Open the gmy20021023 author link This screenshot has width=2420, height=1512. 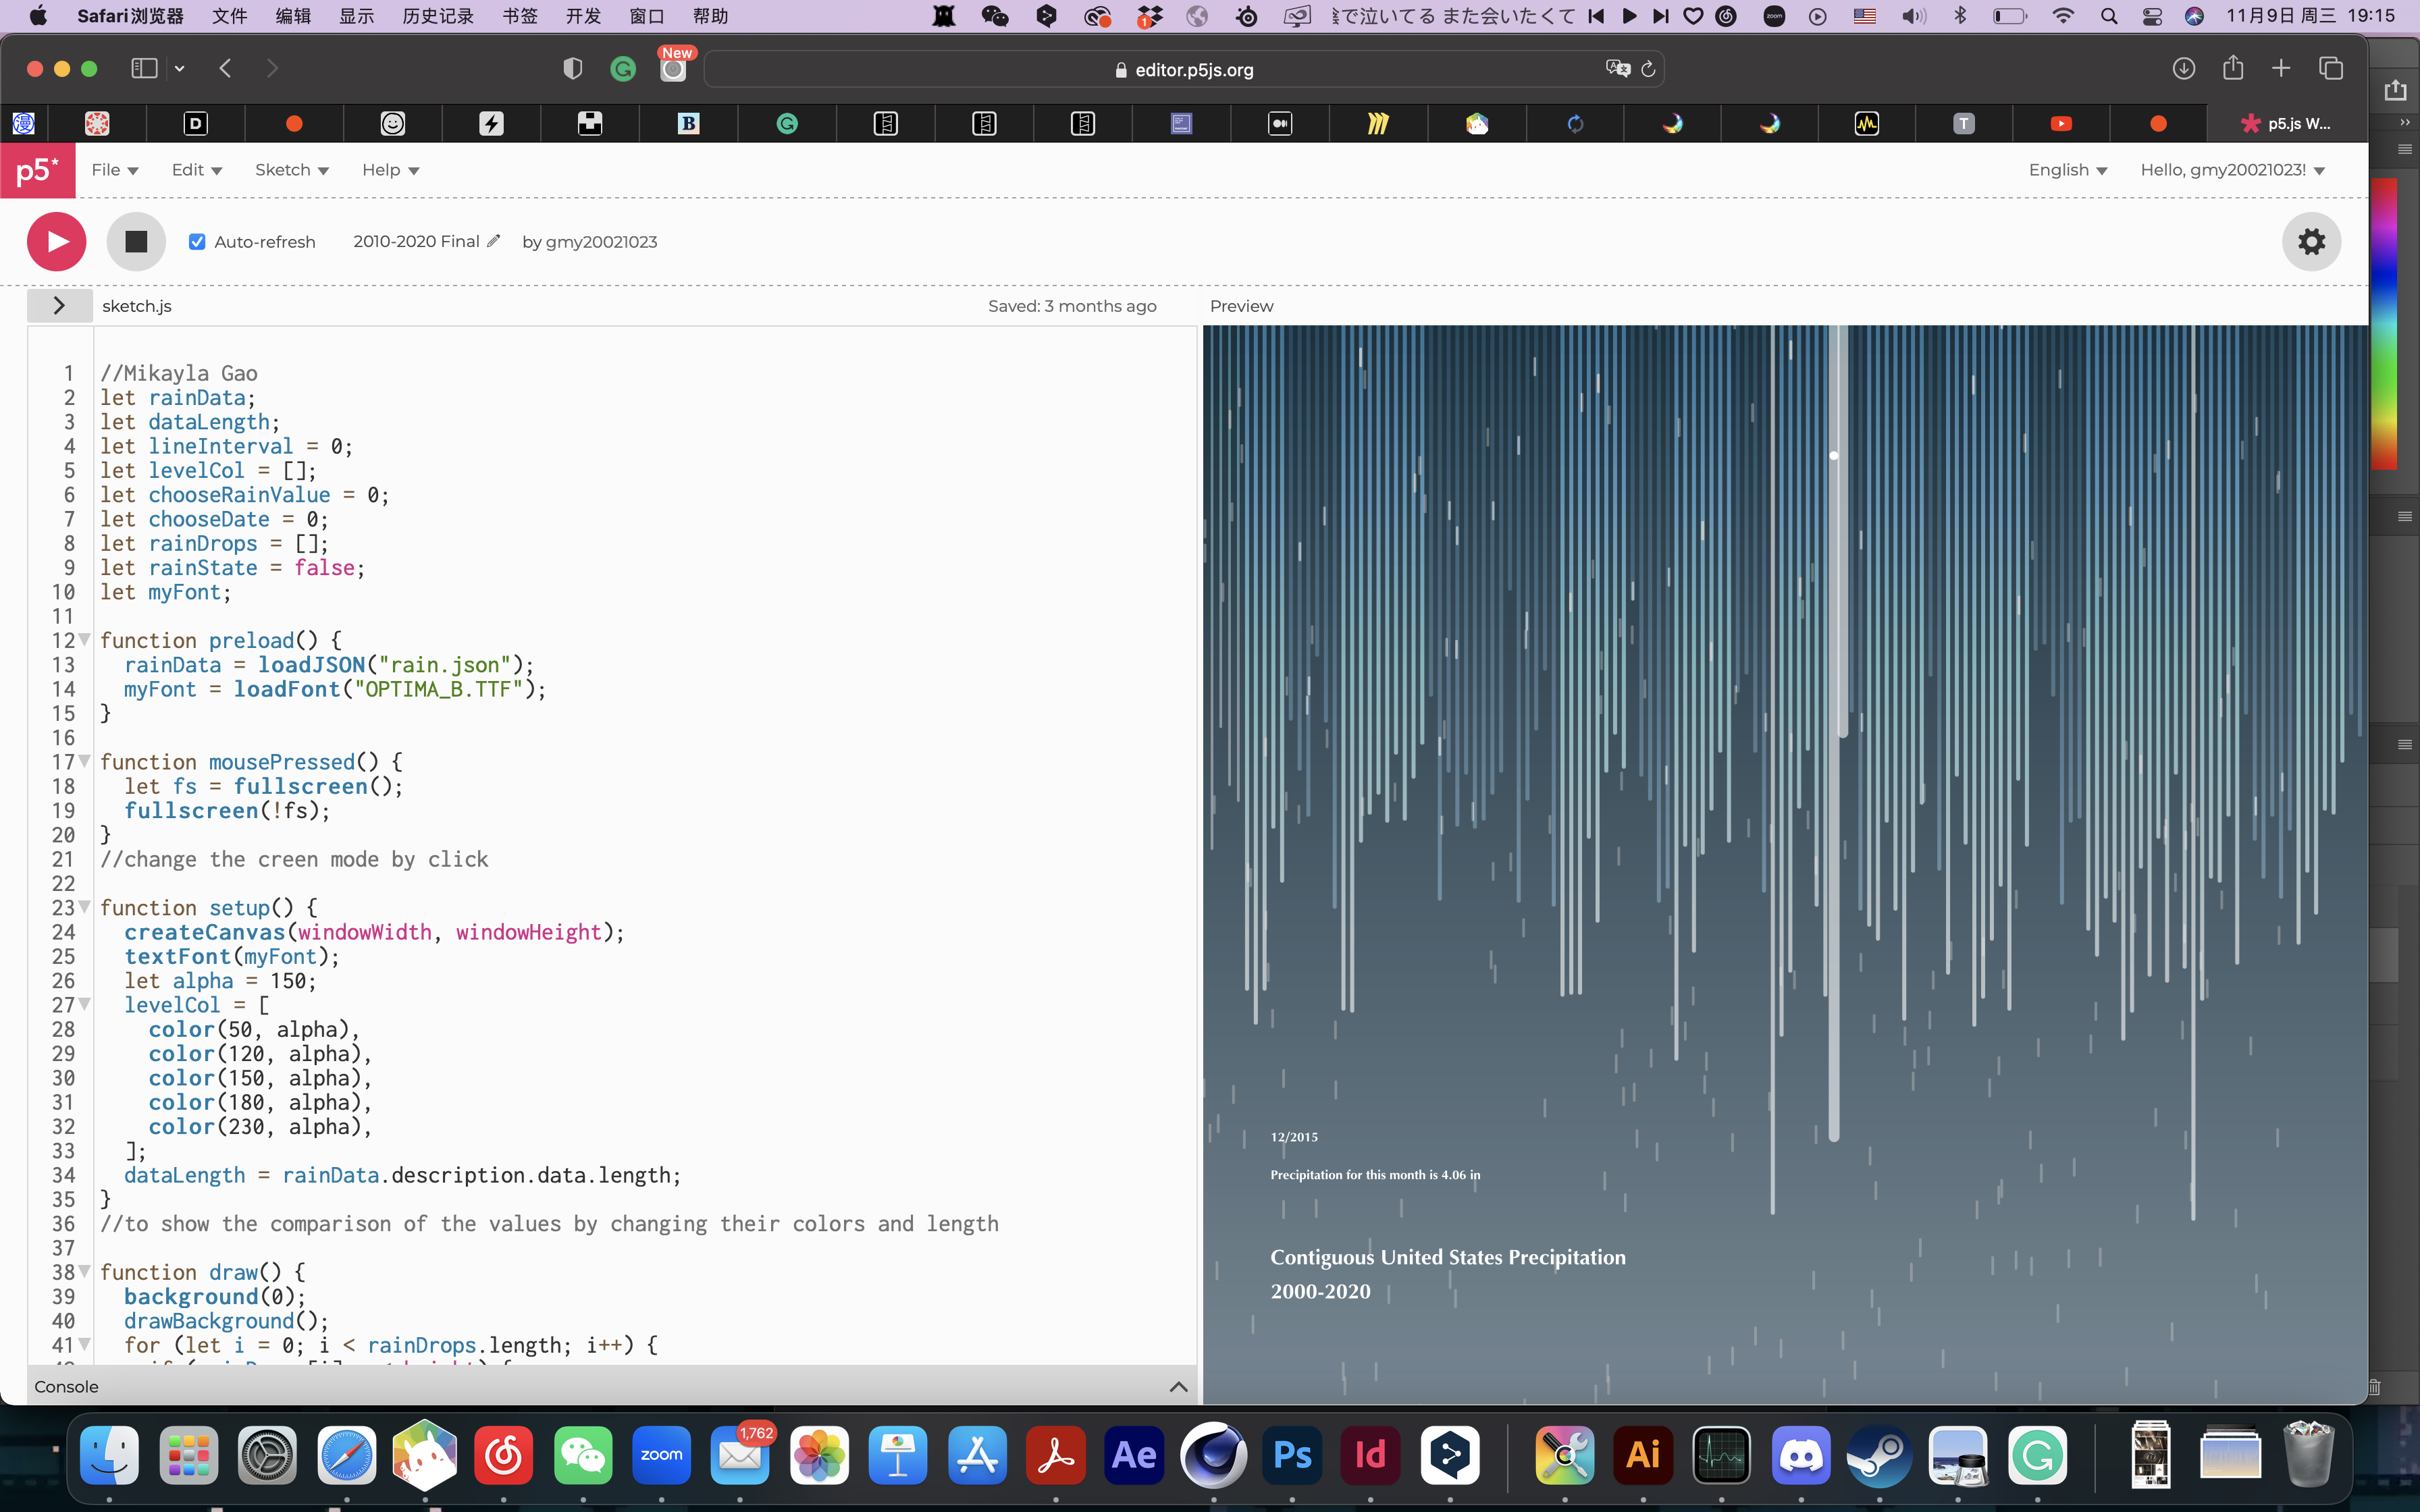tap(601, 242)
